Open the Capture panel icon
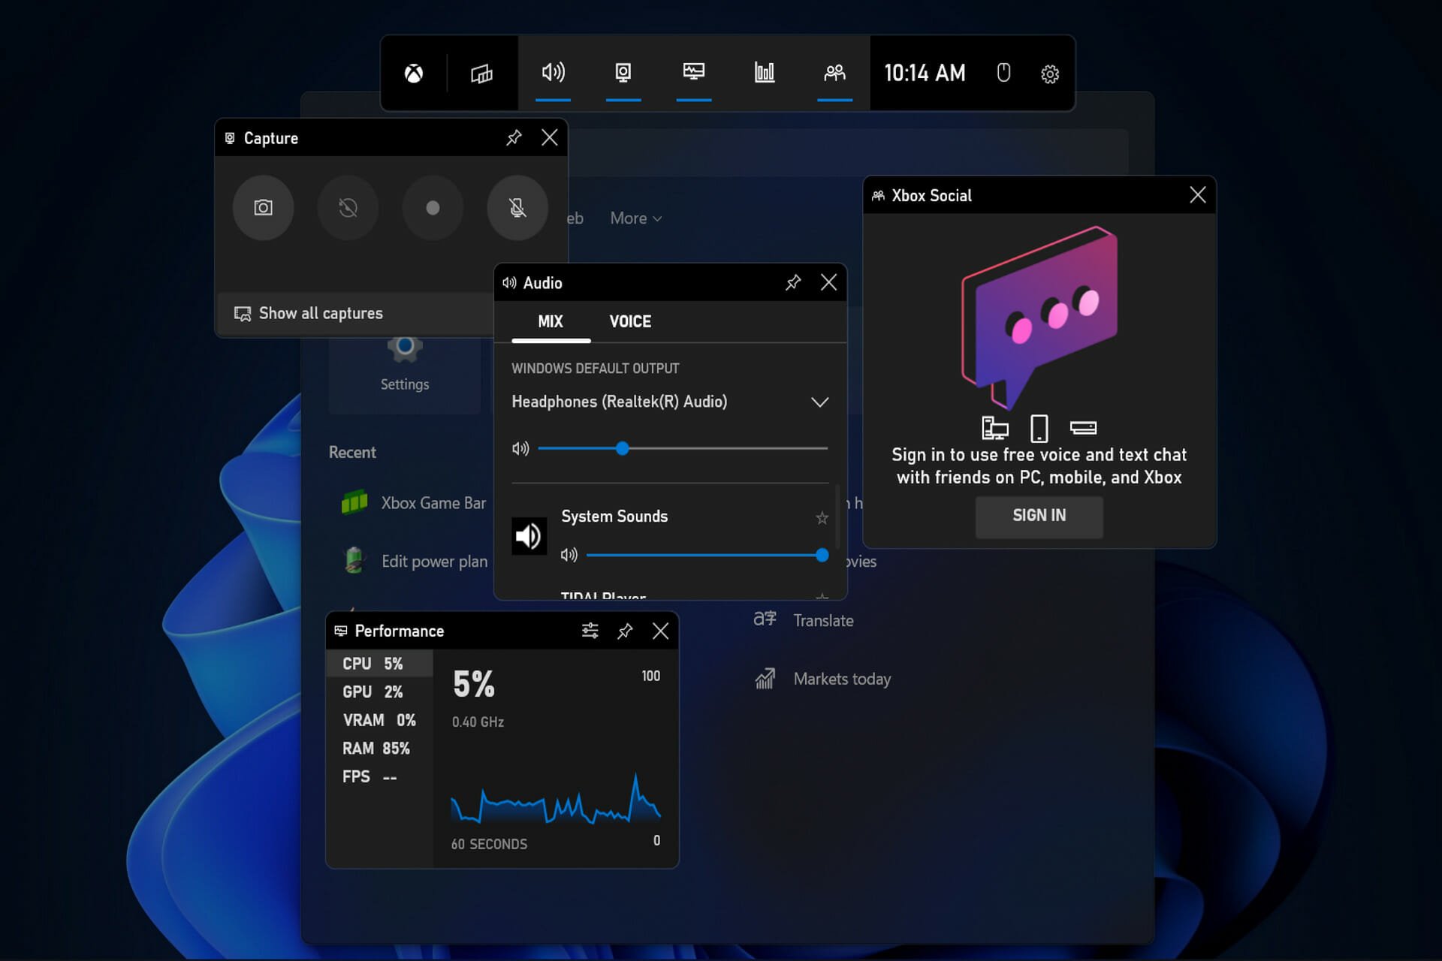1442x961 pixels. (623, 72)
